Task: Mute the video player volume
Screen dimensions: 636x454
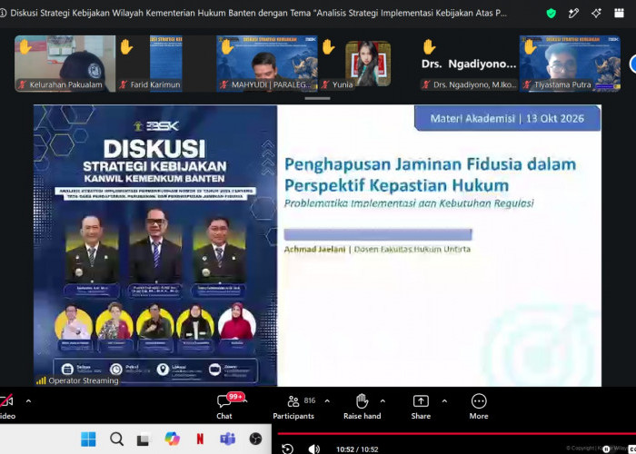Action: pyautogui.click(x=313, y=449)
